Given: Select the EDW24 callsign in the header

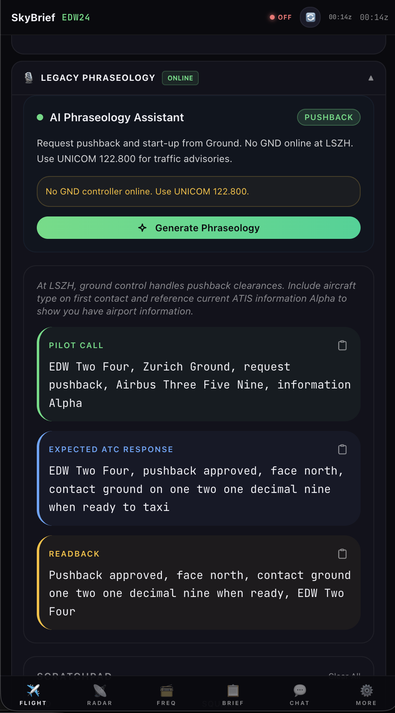Looking at the screenshot, I should [76, 18].
